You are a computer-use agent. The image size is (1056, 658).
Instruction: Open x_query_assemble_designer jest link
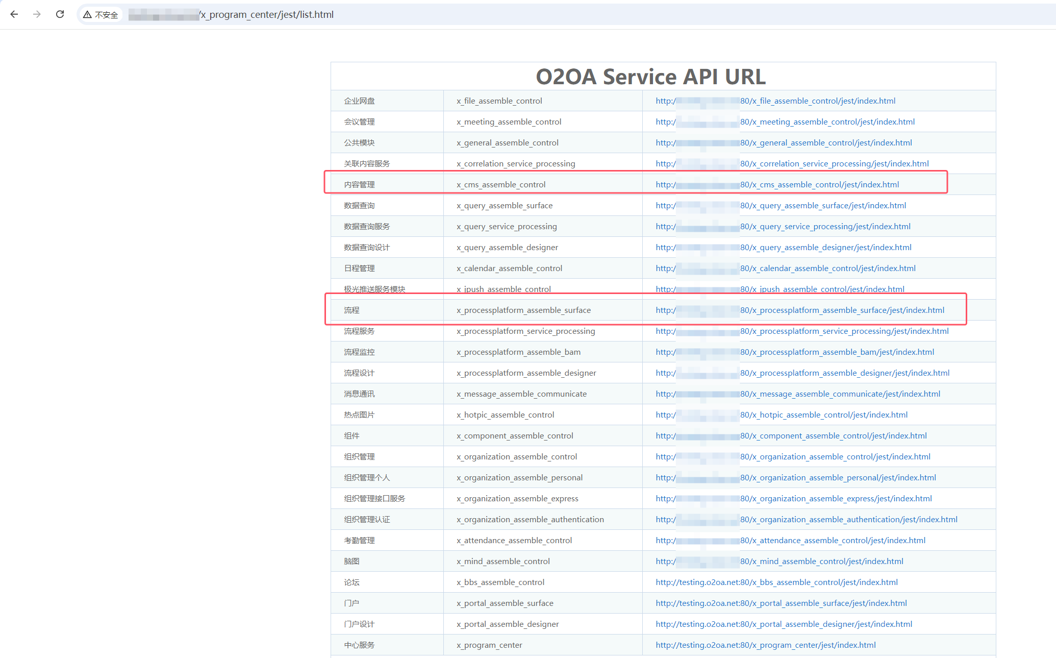825,248
